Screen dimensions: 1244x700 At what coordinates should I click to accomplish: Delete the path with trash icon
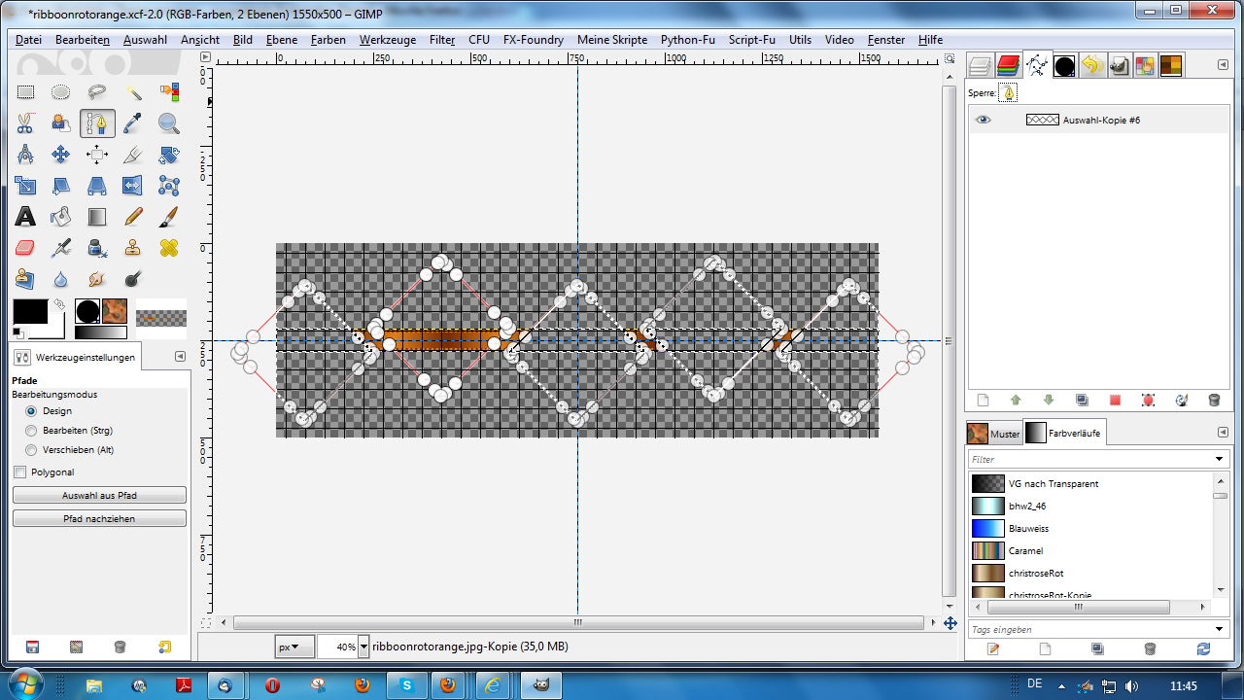pos(1213,400)
